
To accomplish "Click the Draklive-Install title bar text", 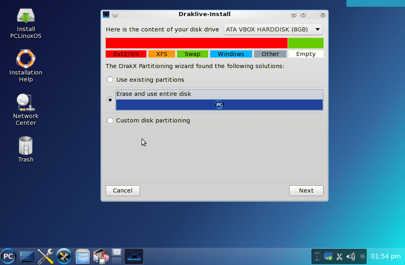I will pos(205,14).
